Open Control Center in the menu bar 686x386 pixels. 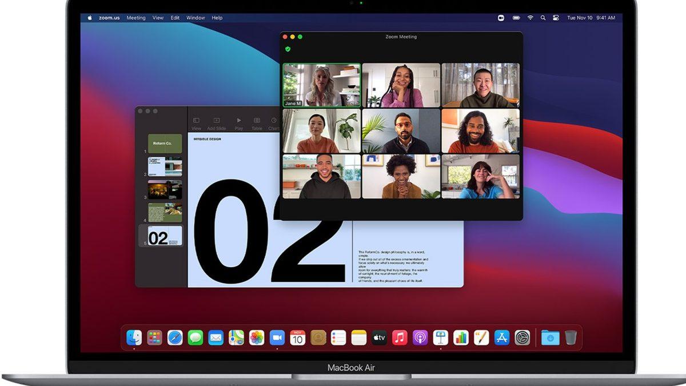click(x=555, y=18)
